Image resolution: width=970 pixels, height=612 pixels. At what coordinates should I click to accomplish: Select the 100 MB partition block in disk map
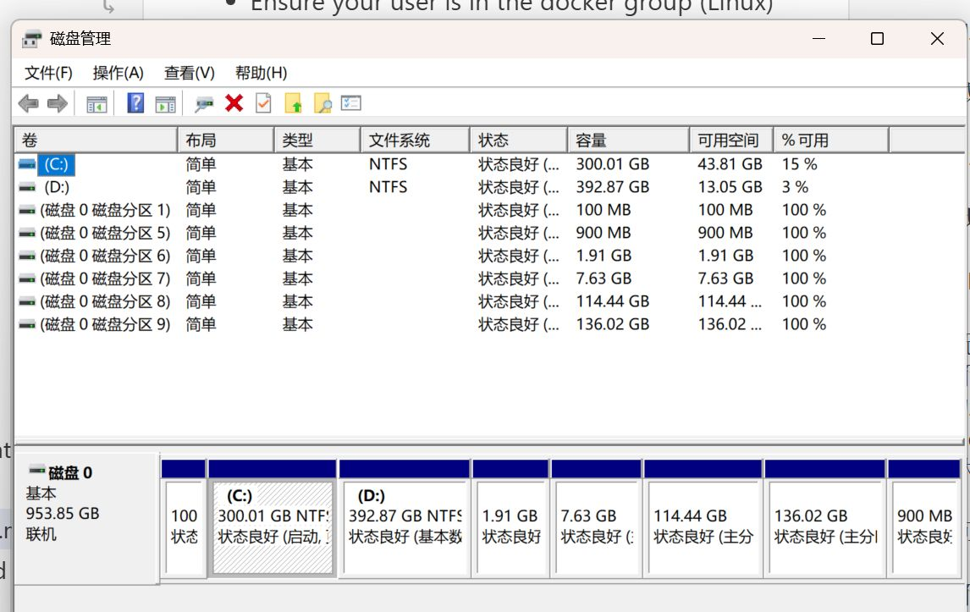(x=184, y=519)
